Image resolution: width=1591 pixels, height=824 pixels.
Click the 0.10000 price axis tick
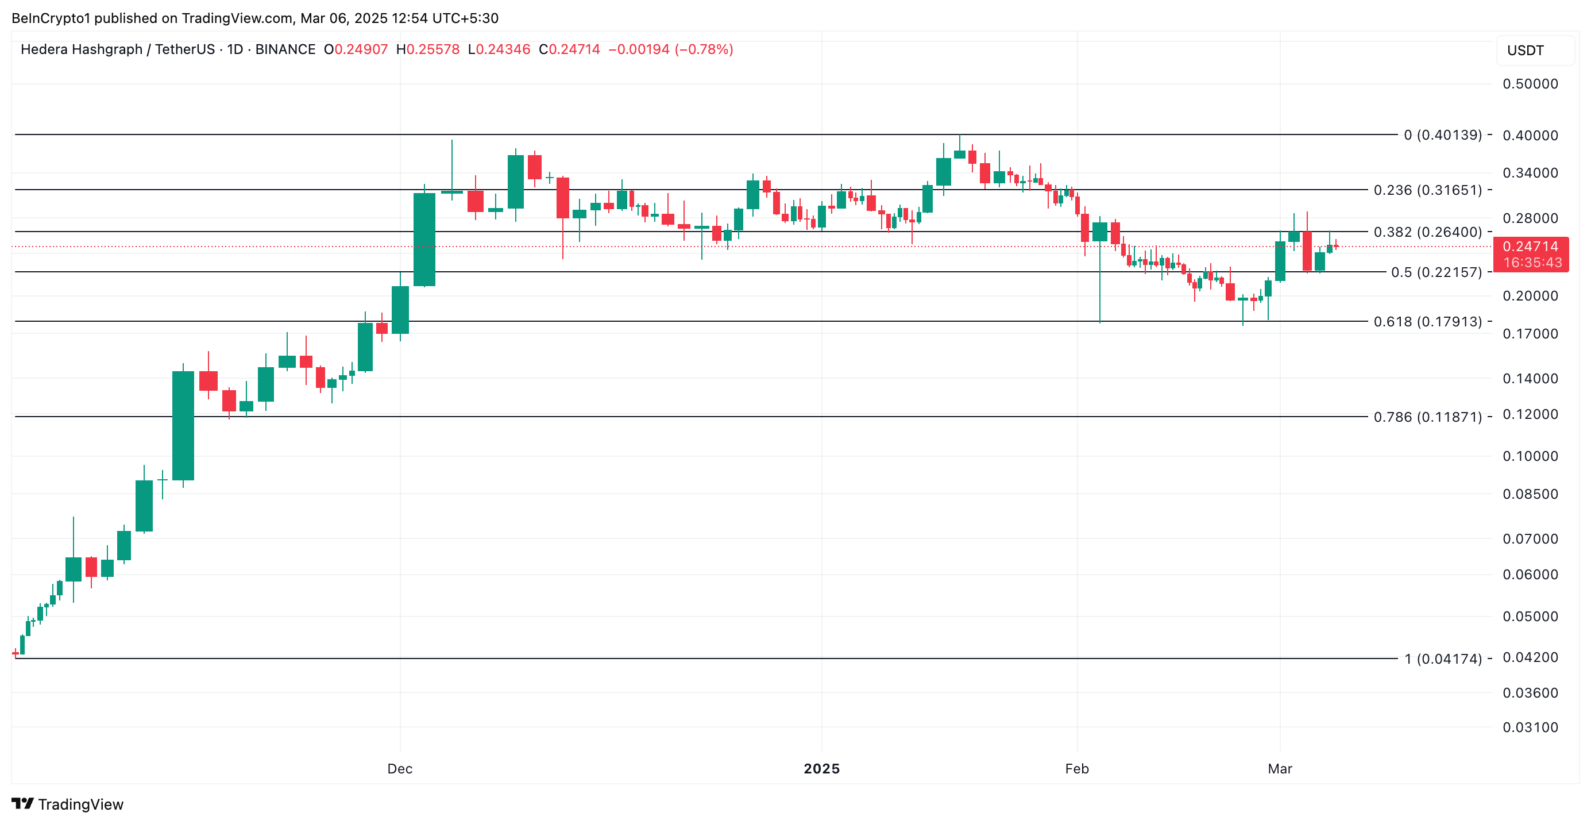1530,456
